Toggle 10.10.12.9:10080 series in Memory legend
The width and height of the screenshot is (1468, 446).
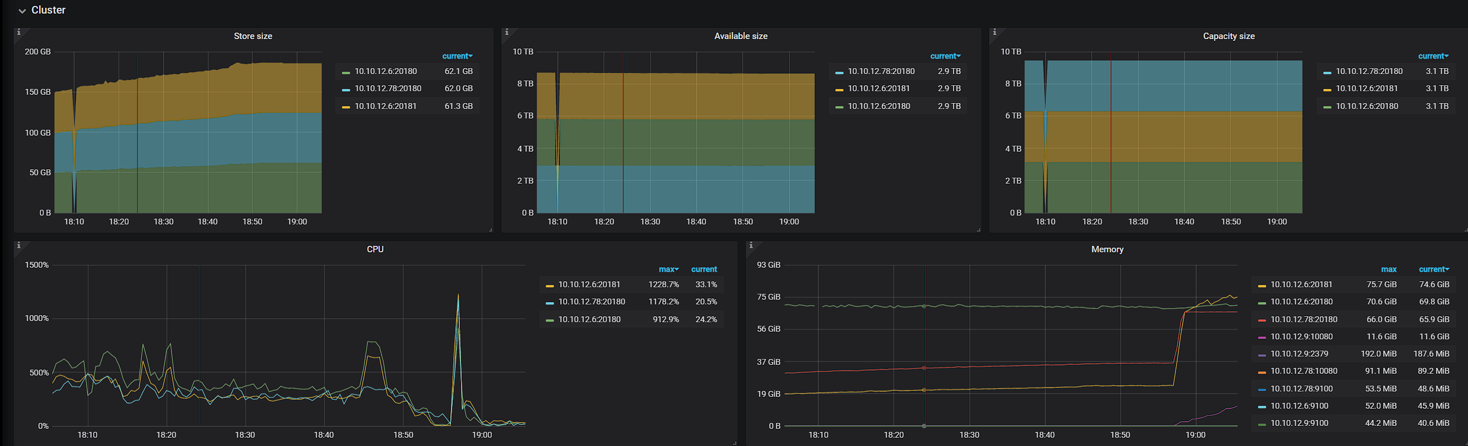(x=1301, y=336)
